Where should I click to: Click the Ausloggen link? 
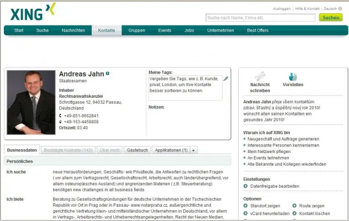point(282,9)
